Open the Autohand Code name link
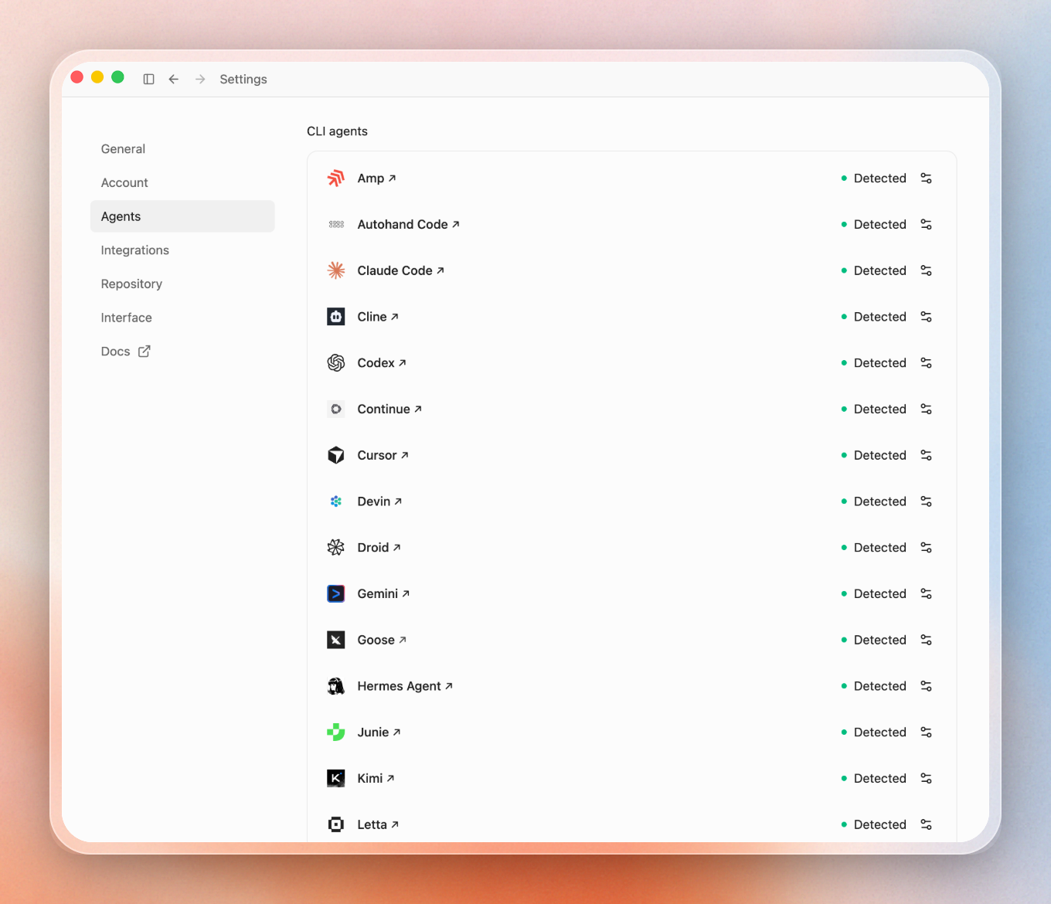Image resolution: width=1051 pixels, height=904 pixels. point(409,225)
